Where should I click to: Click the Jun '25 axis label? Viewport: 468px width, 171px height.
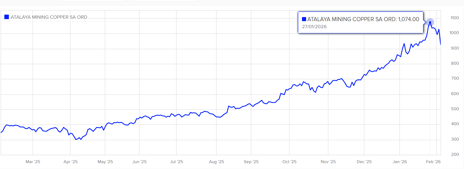pyautogui.click(x=140, y=162)
